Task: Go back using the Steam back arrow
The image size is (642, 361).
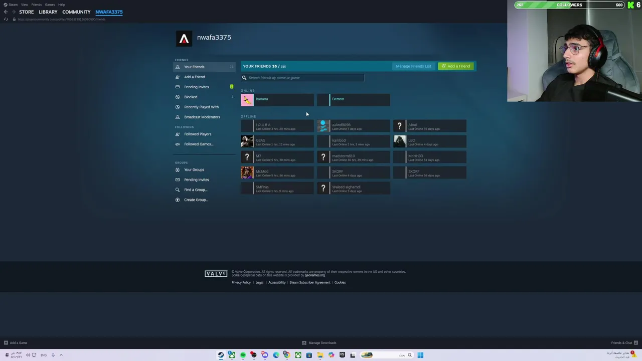Action: (6, 12)
